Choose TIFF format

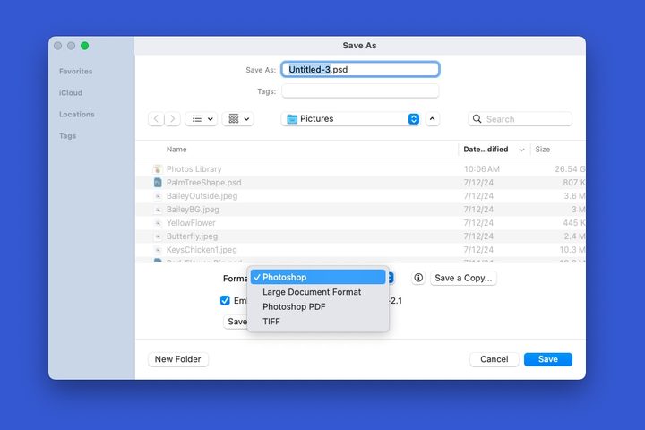click(318, 322)
